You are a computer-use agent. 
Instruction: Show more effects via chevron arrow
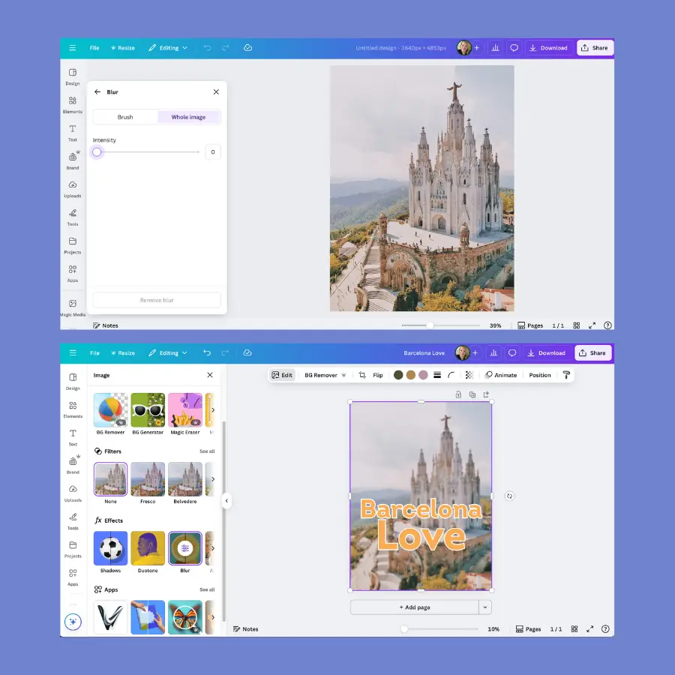point(213,548)
